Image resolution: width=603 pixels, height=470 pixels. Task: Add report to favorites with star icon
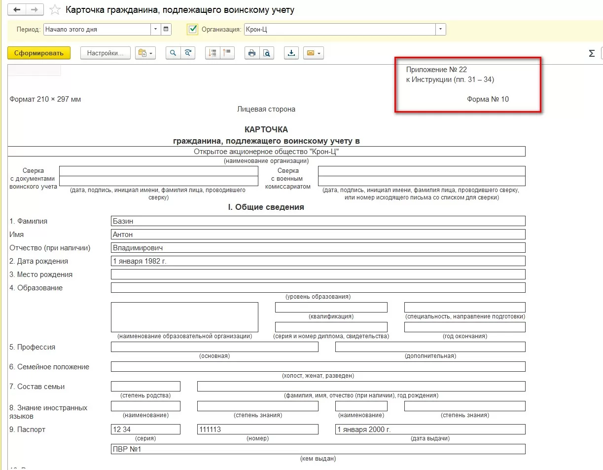tap(55, 10)
